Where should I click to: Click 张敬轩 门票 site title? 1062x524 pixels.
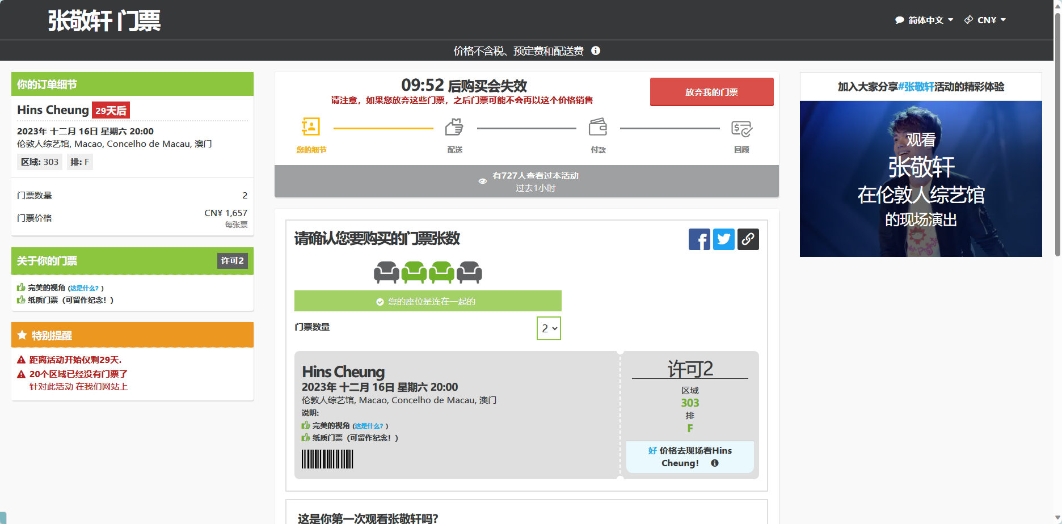pos(104,21)
